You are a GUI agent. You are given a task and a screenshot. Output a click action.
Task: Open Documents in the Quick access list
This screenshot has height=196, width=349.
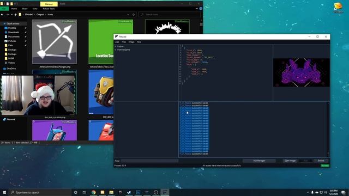pos(14,36)
